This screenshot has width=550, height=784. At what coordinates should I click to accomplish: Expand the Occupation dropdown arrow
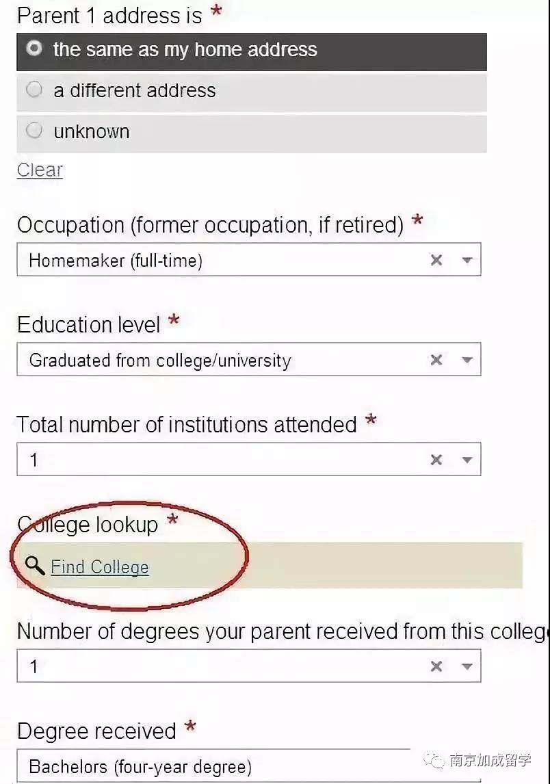467,260
